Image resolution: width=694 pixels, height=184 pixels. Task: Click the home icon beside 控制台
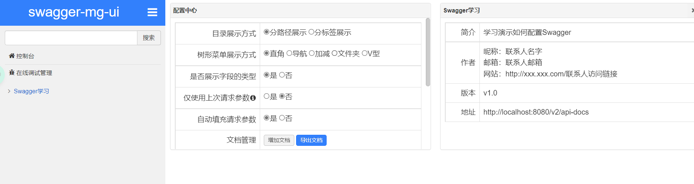coord(12,56)
